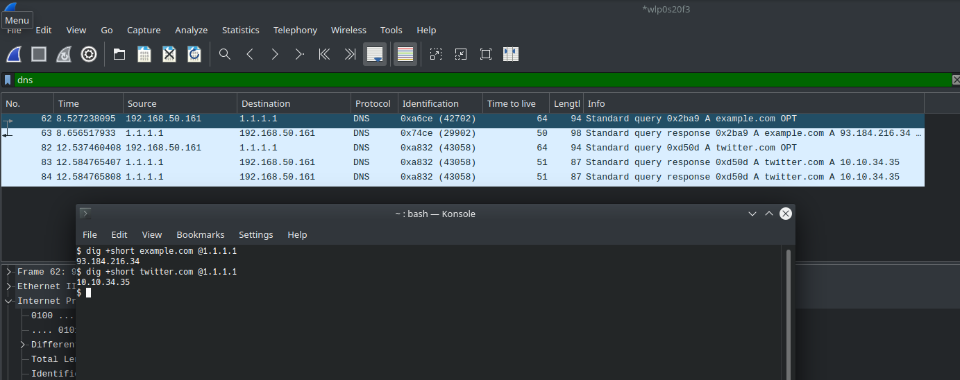This screenshot has width=960, height=380.
Task: Close this capture file
Action: (x=169, y=54)
